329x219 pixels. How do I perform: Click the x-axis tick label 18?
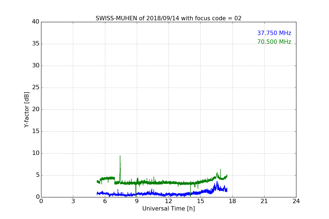pyautogui.click(x=232, y=201)
